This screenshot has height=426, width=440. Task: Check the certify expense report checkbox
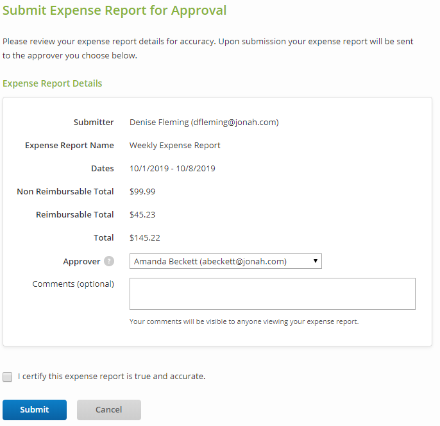click(8, 377)
